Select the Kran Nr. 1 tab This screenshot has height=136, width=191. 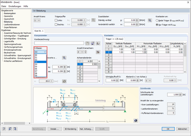coord(39,31)
